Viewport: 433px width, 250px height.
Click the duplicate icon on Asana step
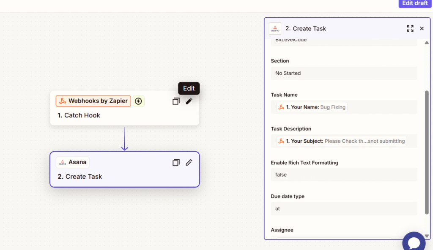[x=176, y=163]
